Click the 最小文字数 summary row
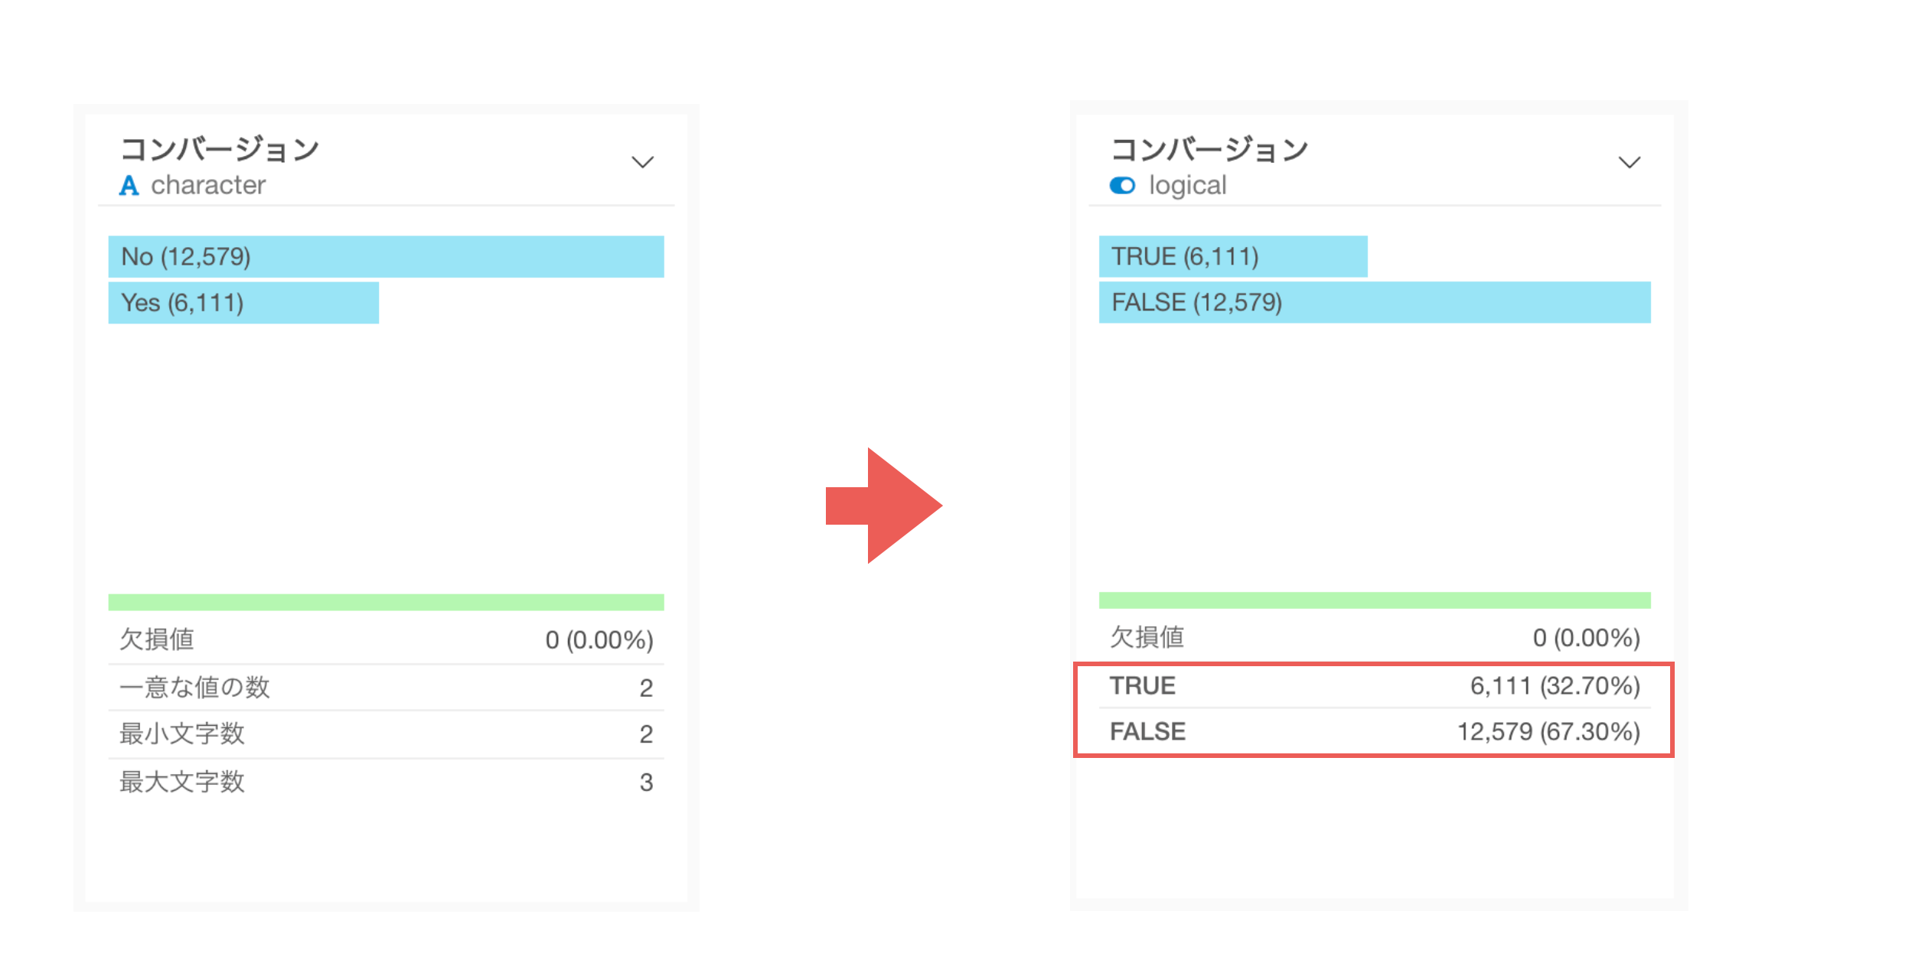 click(x=386, y=733)
